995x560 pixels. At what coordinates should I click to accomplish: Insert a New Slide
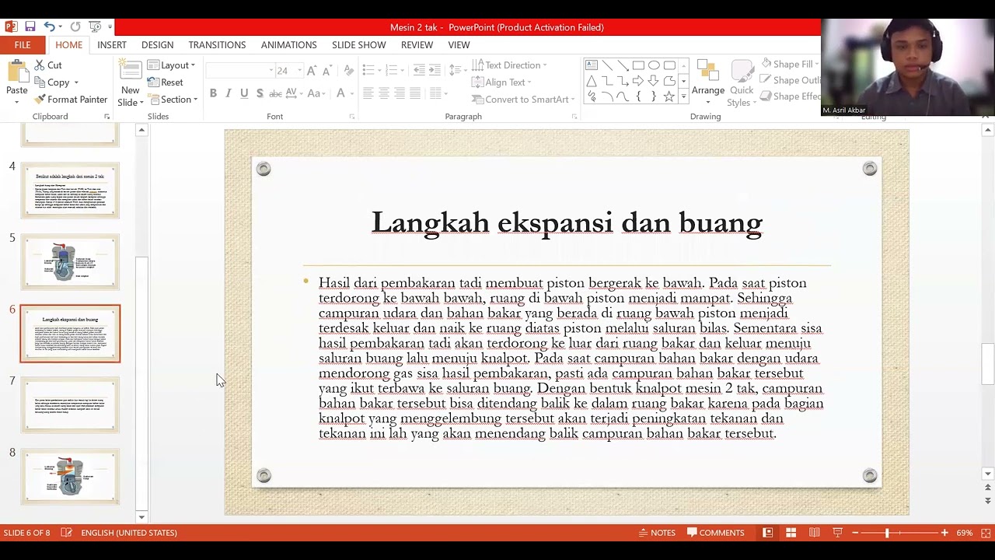click(x=130, y=84)
